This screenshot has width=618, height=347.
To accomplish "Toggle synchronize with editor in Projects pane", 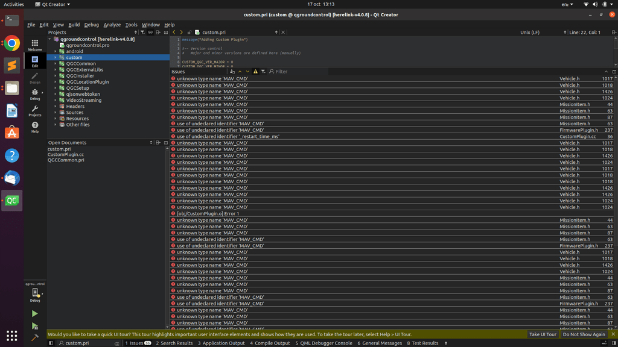I will [150, 33].
